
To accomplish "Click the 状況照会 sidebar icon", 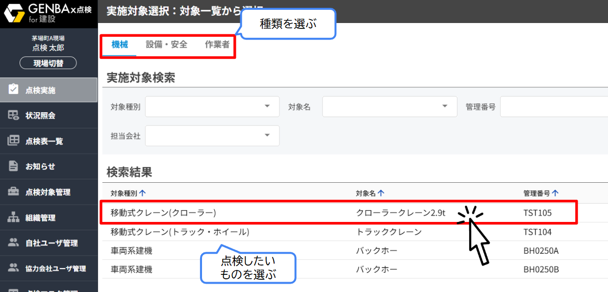I will coord(13,115).
